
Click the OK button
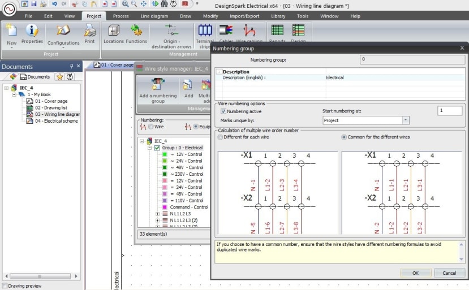click(x=415, y=273)
